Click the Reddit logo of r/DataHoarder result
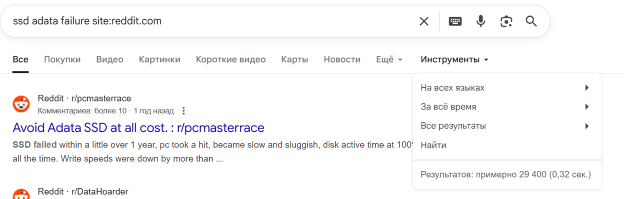The height and width of the screenshot is (199, 624). click(x=21, y=194)
